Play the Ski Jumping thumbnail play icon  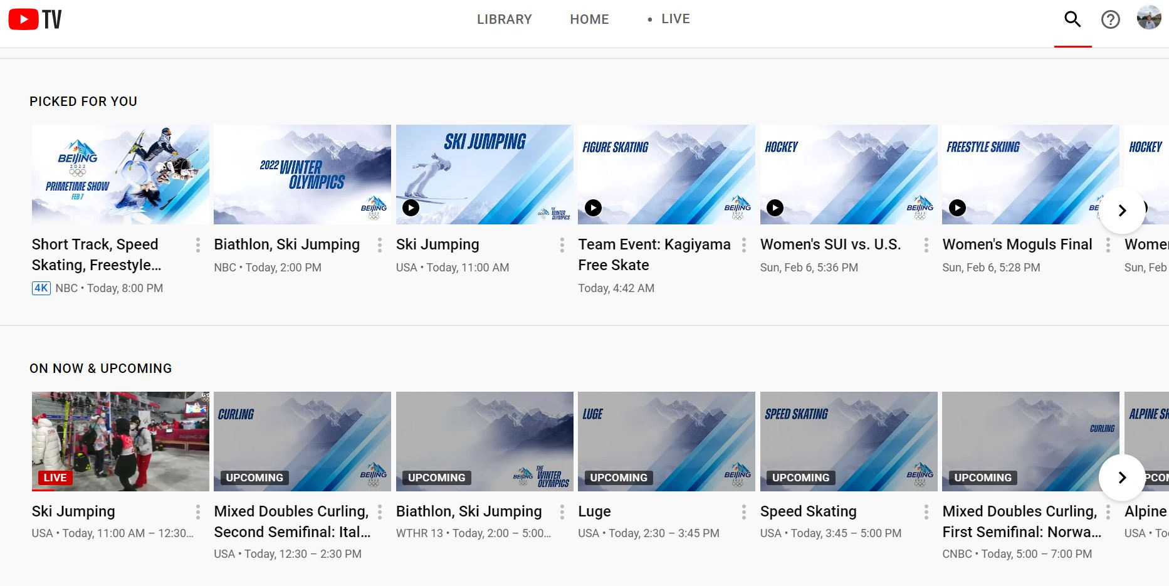pyautogui.click(x=411, y=207)
